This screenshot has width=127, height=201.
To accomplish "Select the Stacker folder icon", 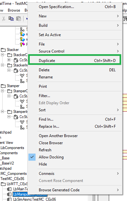I will pyautogui.click(x=3, y=50).
